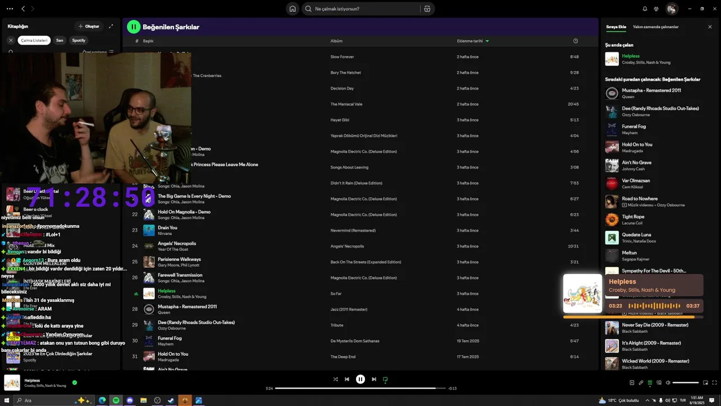Toggle repeat in the player bar
721x406 pixels.
pyautogui.click(x=385, y=379)
